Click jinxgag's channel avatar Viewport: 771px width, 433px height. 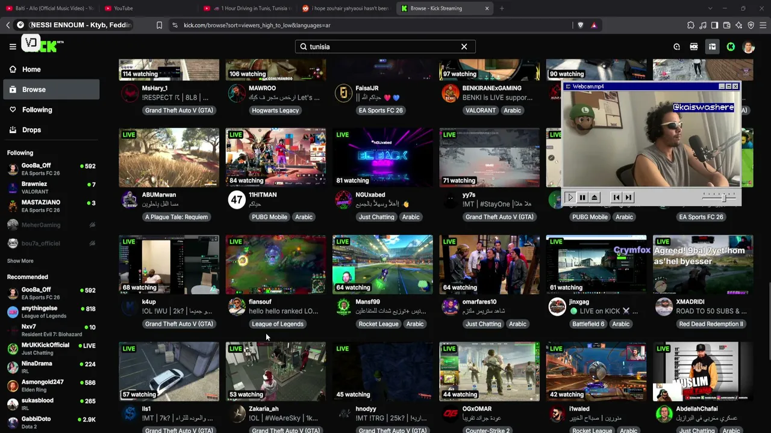point(557,307)
